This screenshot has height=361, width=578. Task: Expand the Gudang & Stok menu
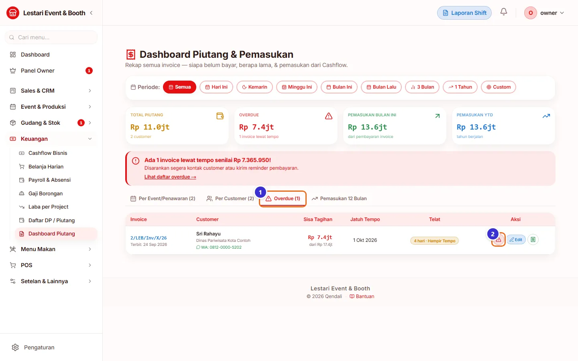pos(51,123)
